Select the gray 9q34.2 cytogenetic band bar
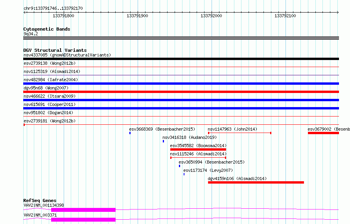 click(181, 38)
